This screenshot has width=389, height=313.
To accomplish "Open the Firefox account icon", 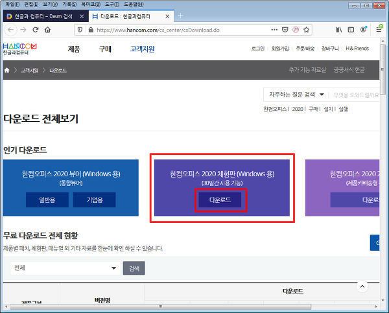I will click(x=364, y=30).
